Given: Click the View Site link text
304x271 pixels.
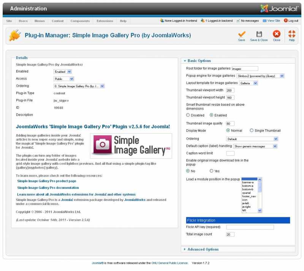Looking at the screenshot, I should [274, 21].
